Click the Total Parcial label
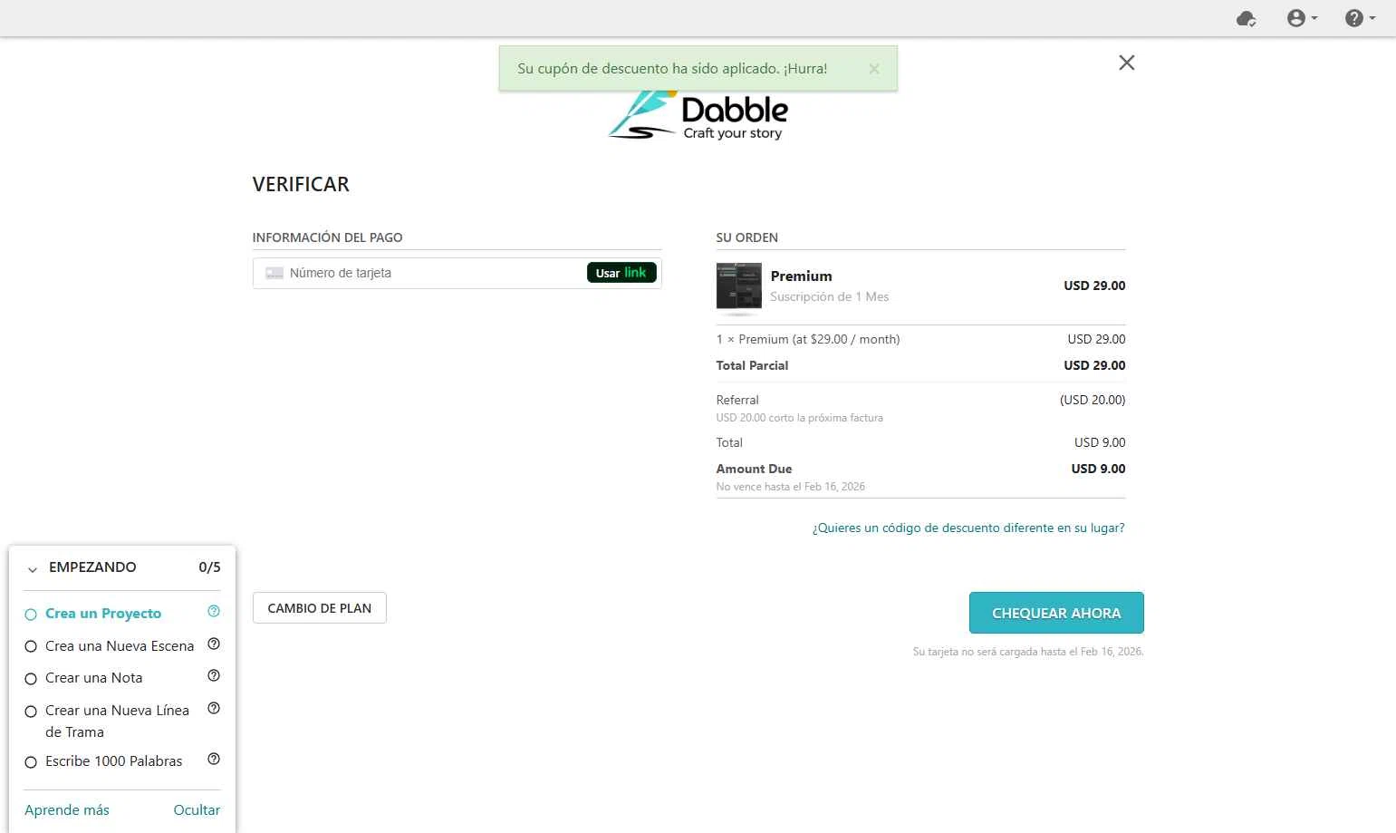Screen dimensions: 1396x833 tap(752, 365)
